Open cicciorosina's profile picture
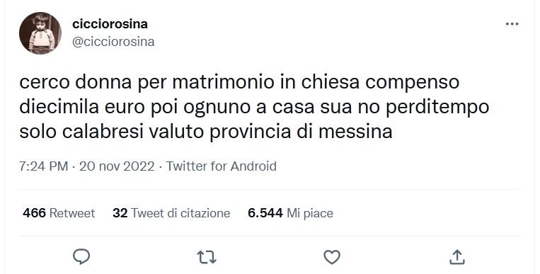The width and height of the screenshot is (540, 274). (x=40, y=33)
